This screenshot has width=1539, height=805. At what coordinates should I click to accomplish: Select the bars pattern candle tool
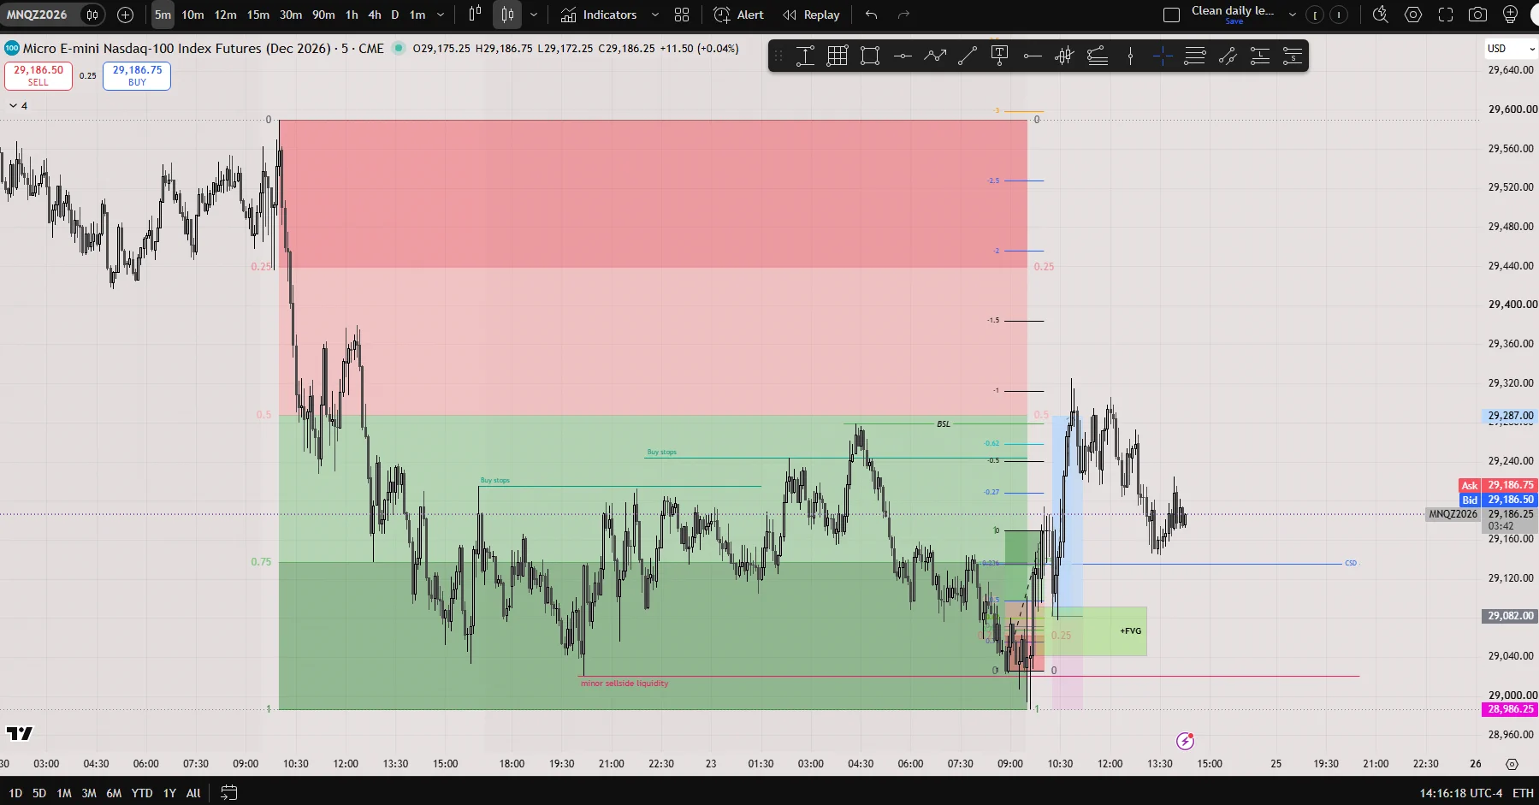coord(1064,56)
